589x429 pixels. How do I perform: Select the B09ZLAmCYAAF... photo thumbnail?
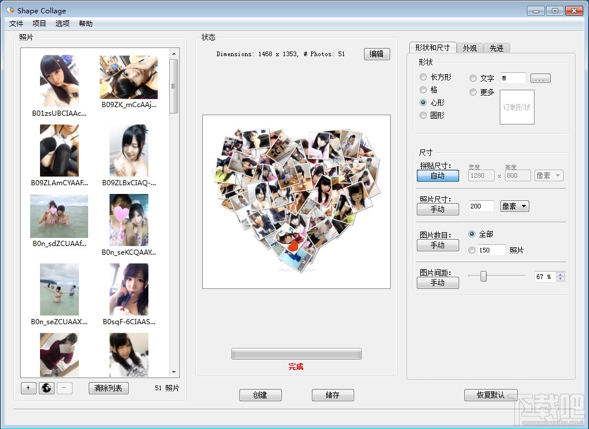click(x=59, y=151)
